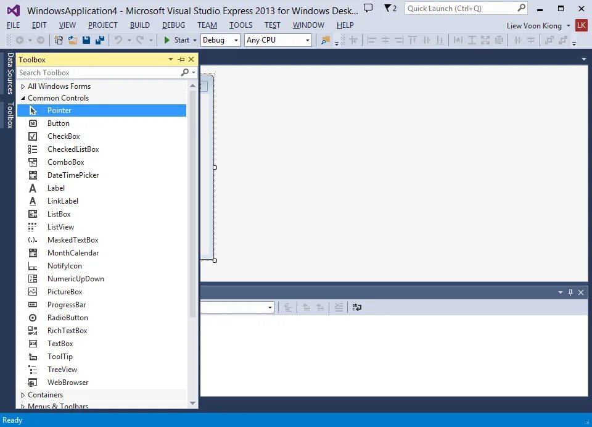Click the Save All toolbar icon
Image resolution: width=592 pixels, height=427 pixels.
tap(100, 40)
